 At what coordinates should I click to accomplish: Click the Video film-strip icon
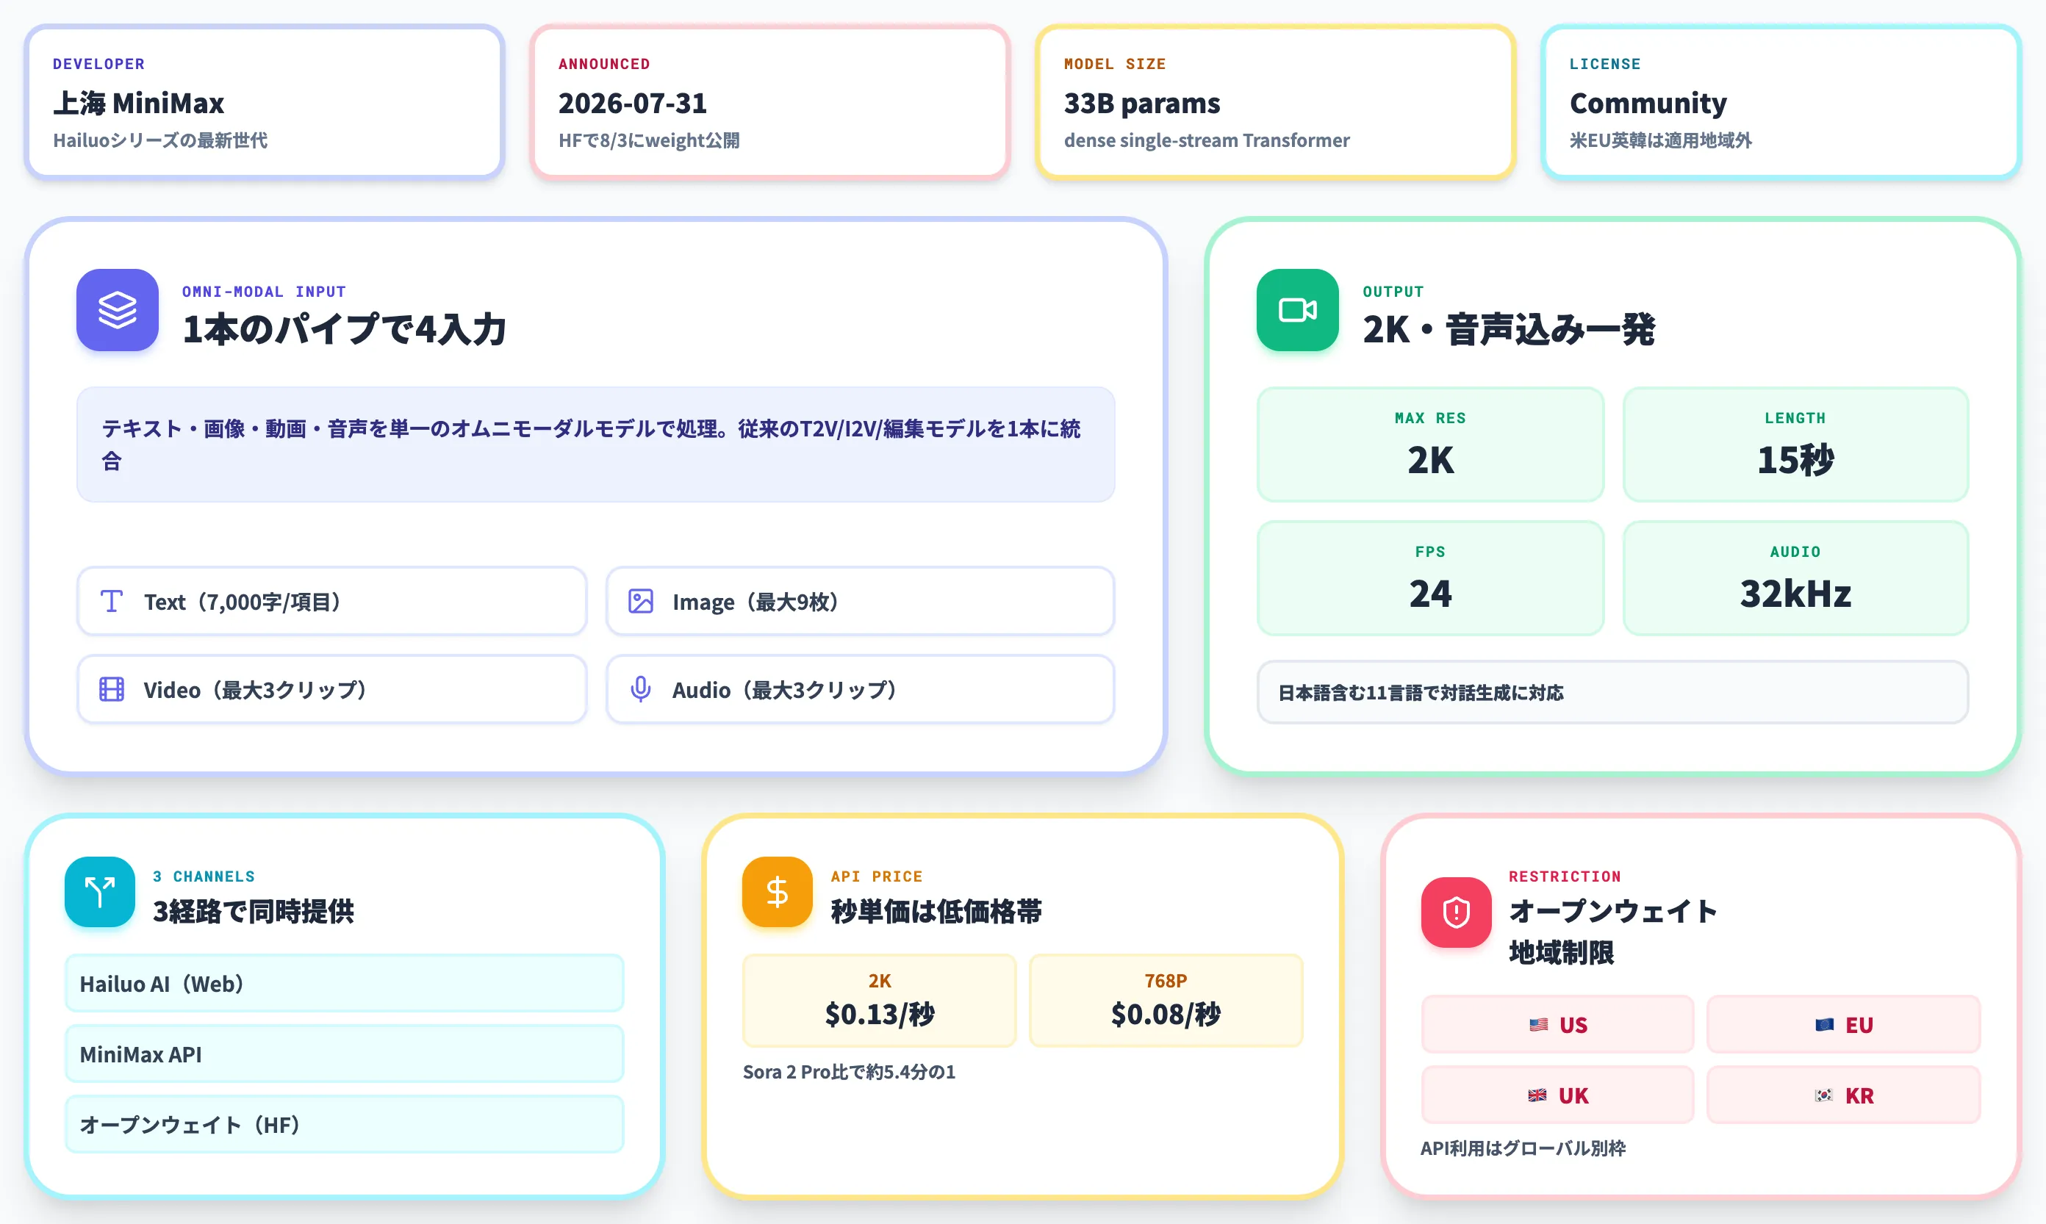[112, 690]
